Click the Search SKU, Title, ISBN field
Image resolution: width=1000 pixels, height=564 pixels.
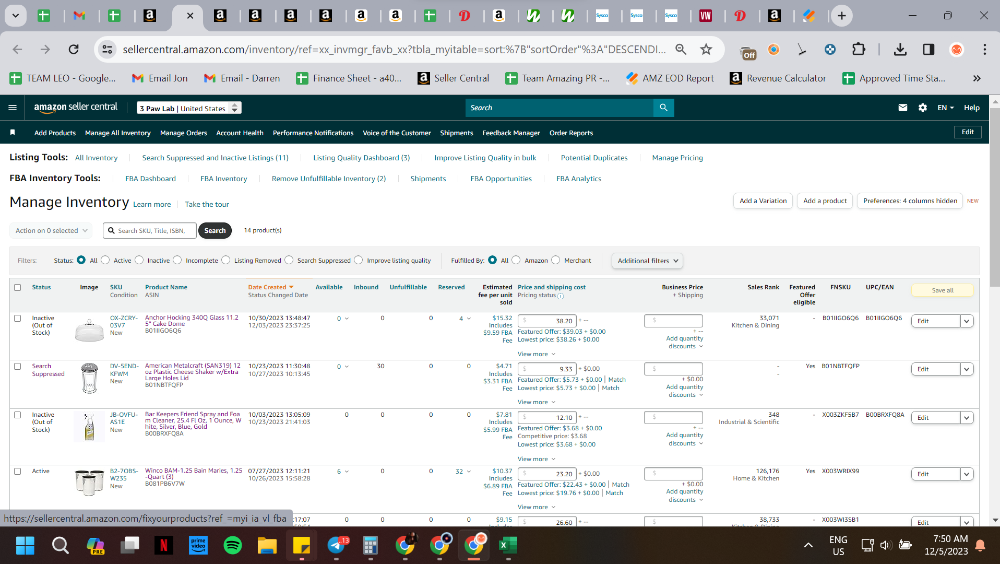tap(150, 230)
